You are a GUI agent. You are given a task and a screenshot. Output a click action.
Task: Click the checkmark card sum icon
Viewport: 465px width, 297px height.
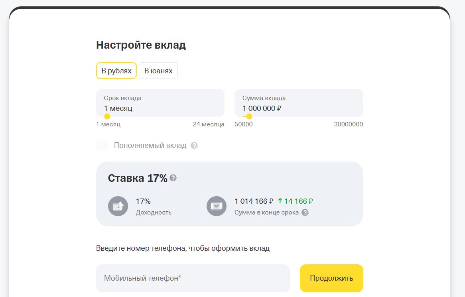click(x=217, y=206)
